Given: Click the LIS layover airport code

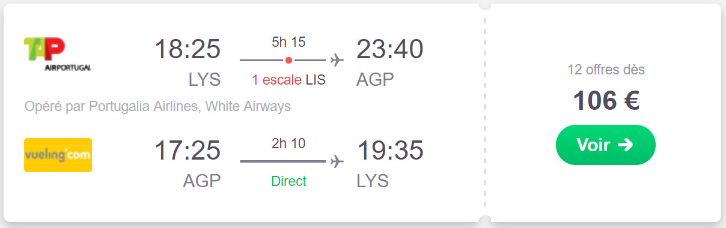Looking at the screenshot, I should click(x=316, y=79).
